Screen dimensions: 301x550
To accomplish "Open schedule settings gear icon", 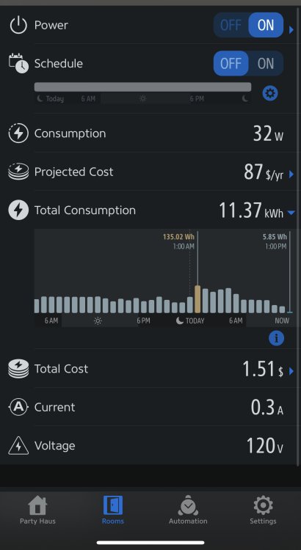I will point(270,93).
